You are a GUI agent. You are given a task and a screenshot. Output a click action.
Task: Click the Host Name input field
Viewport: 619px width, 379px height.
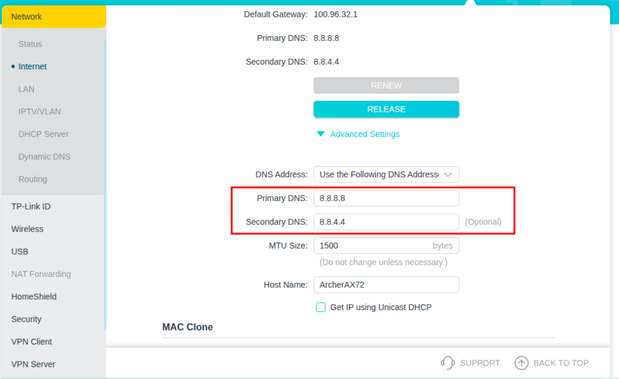(386, 285)
